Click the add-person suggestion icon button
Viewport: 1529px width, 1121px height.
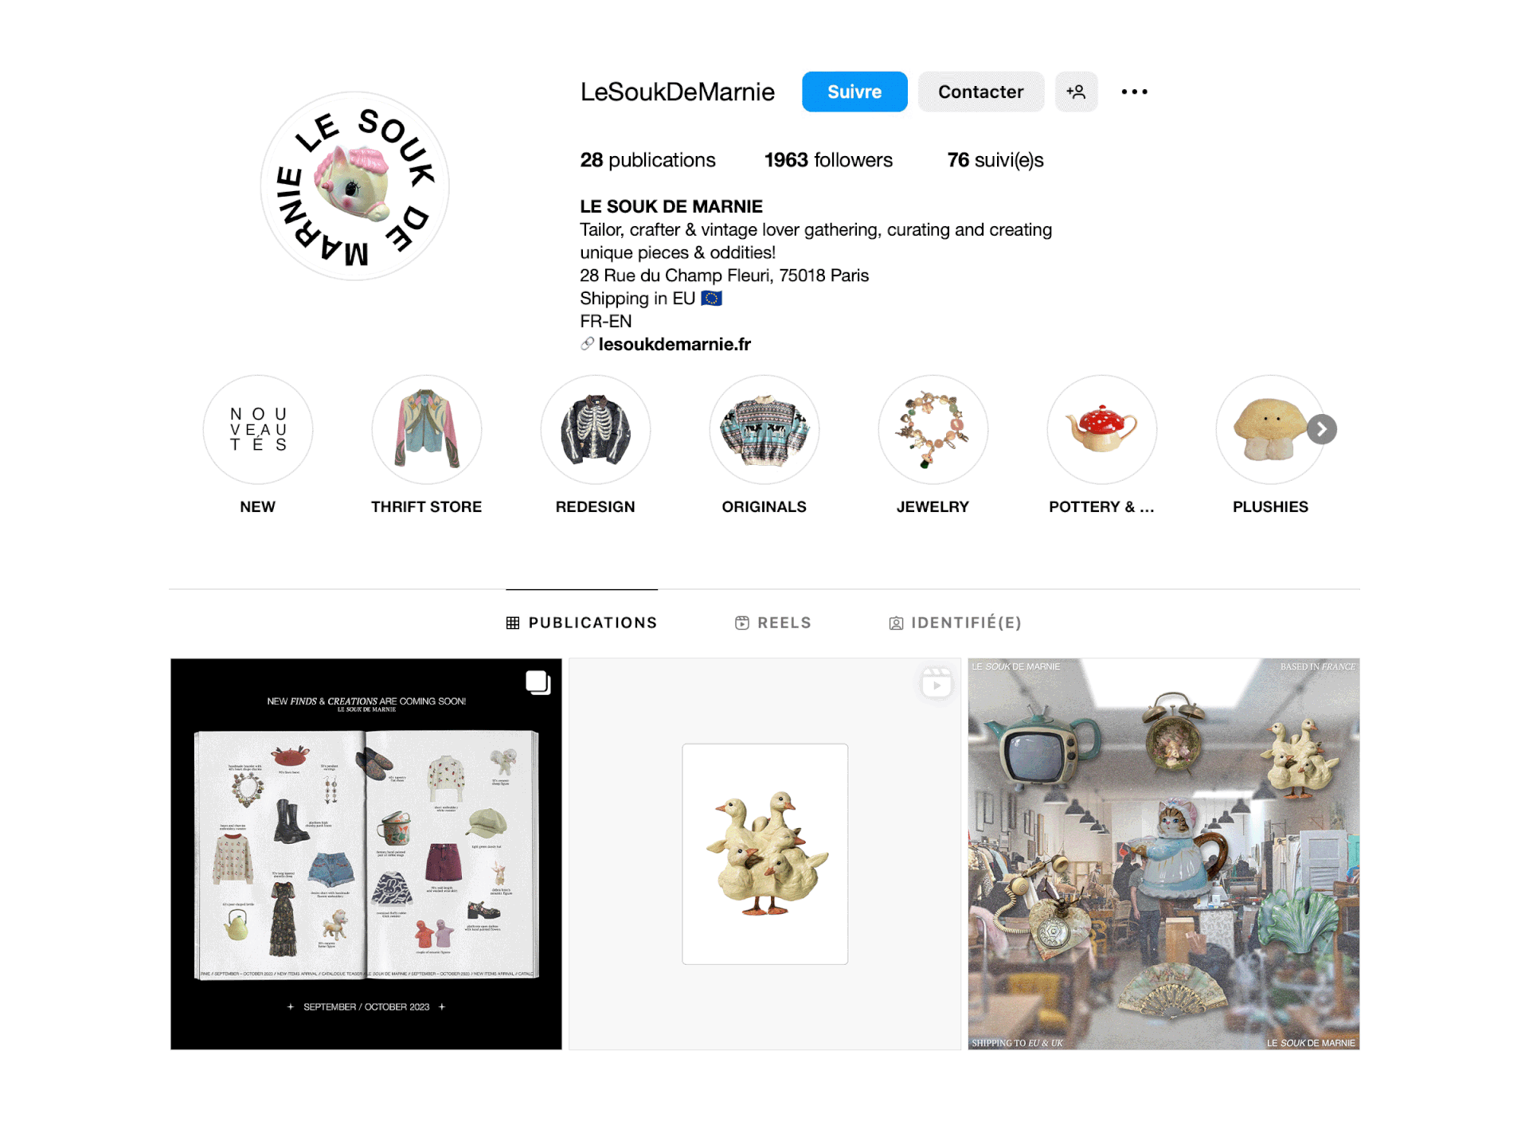click(1076, 92)
